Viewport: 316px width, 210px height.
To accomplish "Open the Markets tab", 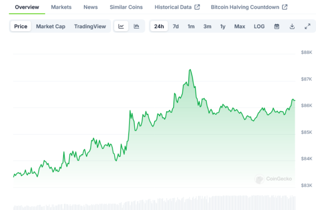I will point(61,7).
